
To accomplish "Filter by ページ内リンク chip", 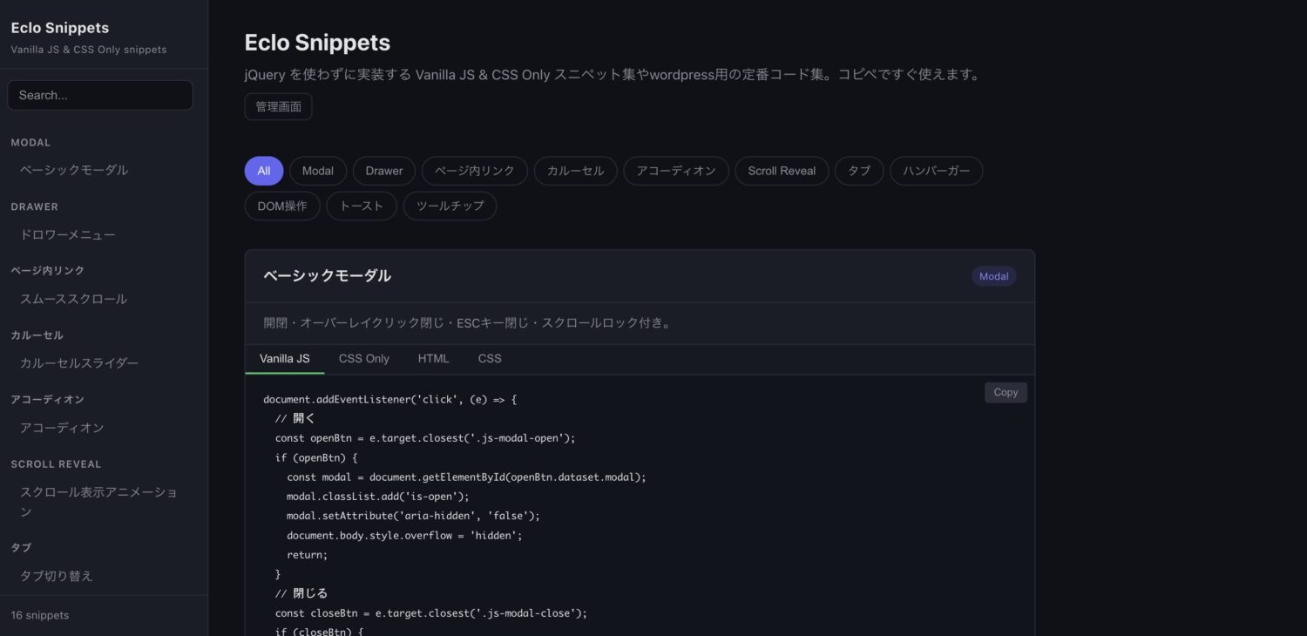I will point(474,171).
